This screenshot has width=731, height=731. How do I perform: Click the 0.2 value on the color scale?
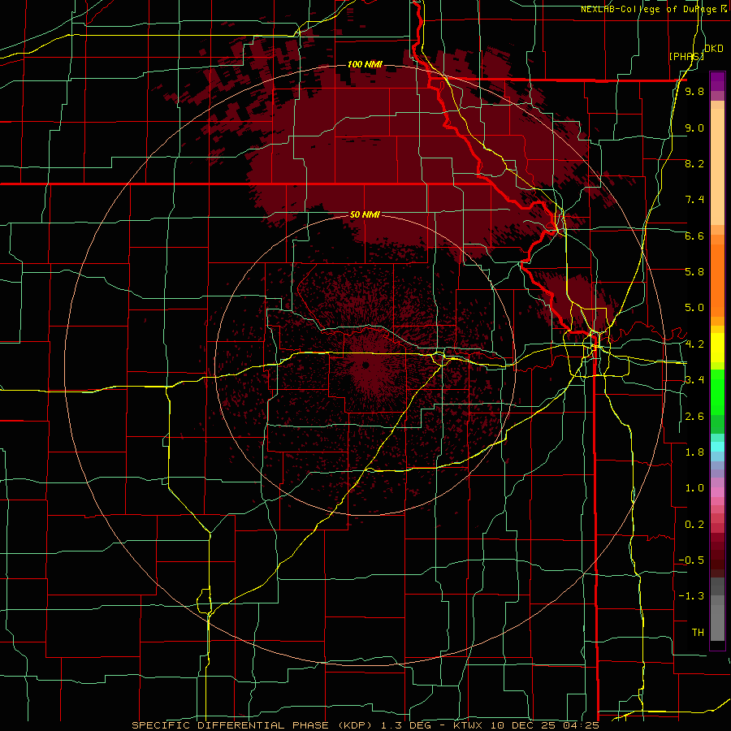click(694, 525)
